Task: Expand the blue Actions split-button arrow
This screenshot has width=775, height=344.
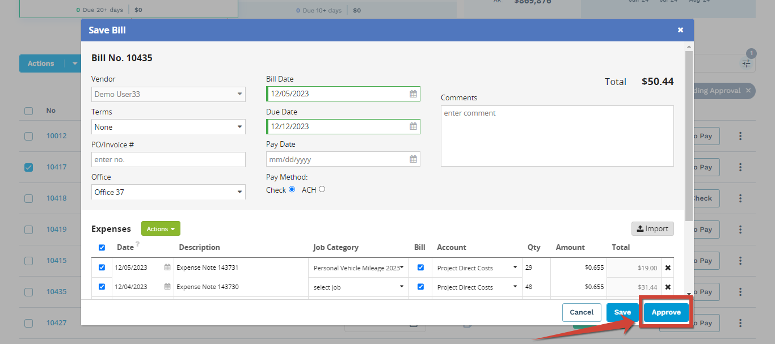Action: tap(75, 63)
